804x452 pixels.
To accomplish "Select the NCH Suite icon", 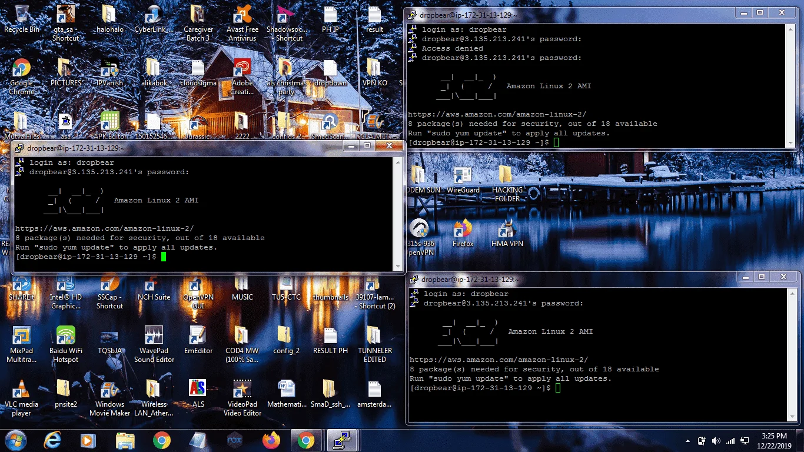I will click(154, 288).
